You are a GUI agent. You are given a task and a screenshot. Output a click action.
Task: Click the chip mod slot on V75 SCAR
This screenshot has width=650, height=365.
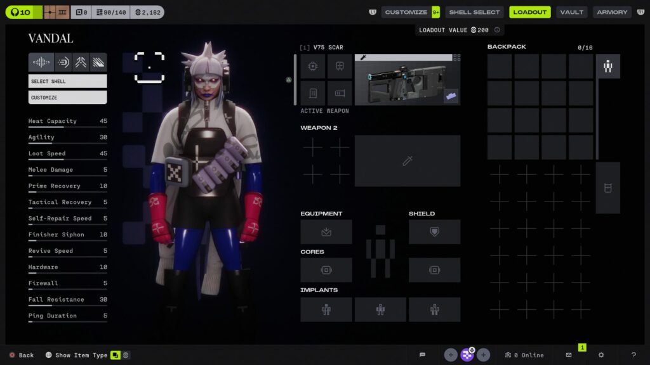(312, 66)
